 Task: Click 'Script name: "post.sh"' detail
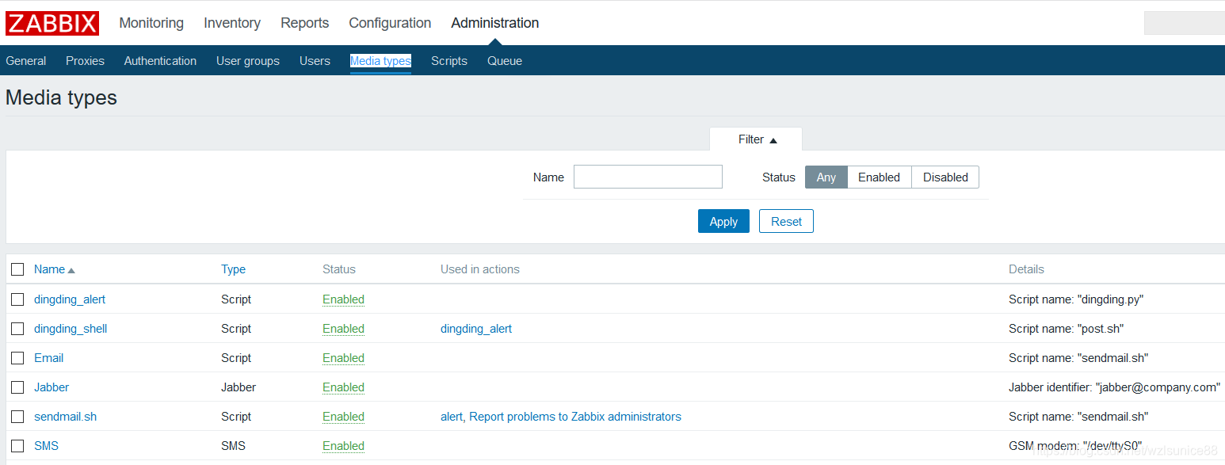click(1066, 329)
